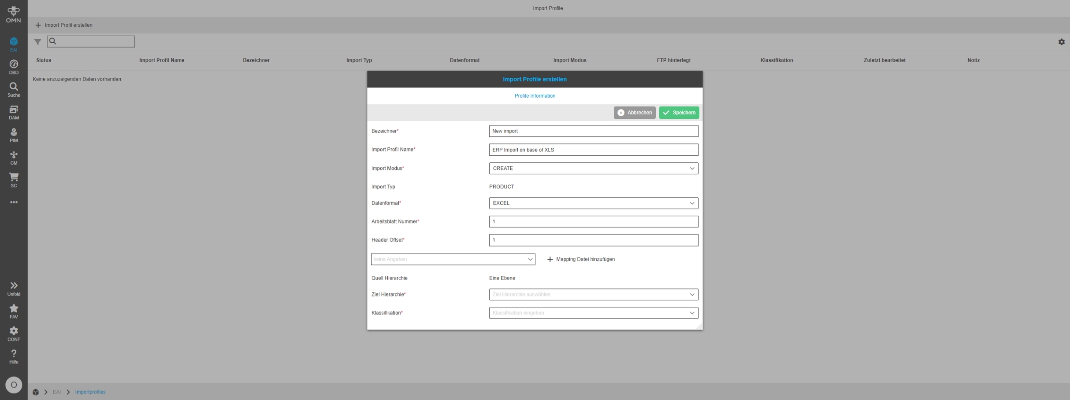Open the Import Modus dropdown
The width and height of the screenshot is (1070, 400).
click(x=594, y=169)
